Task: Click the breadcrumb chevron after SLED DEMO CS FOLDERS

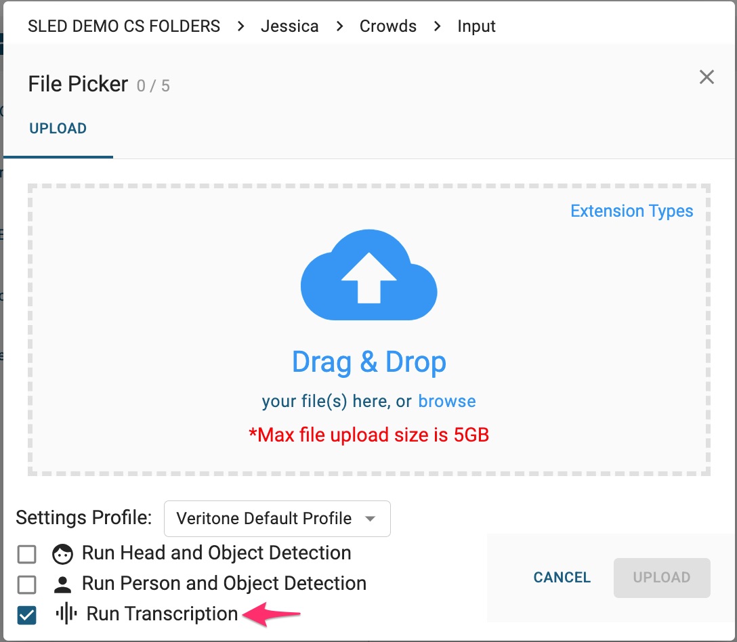Action: (x=240, y=26)
